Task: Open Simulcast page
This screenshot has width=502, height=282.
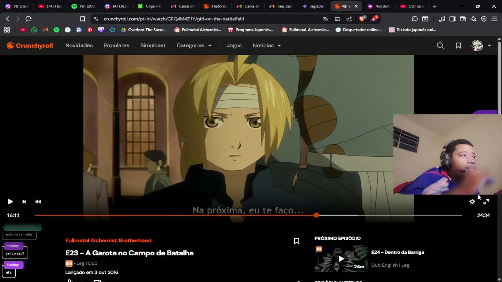Action: pos(153,45)
